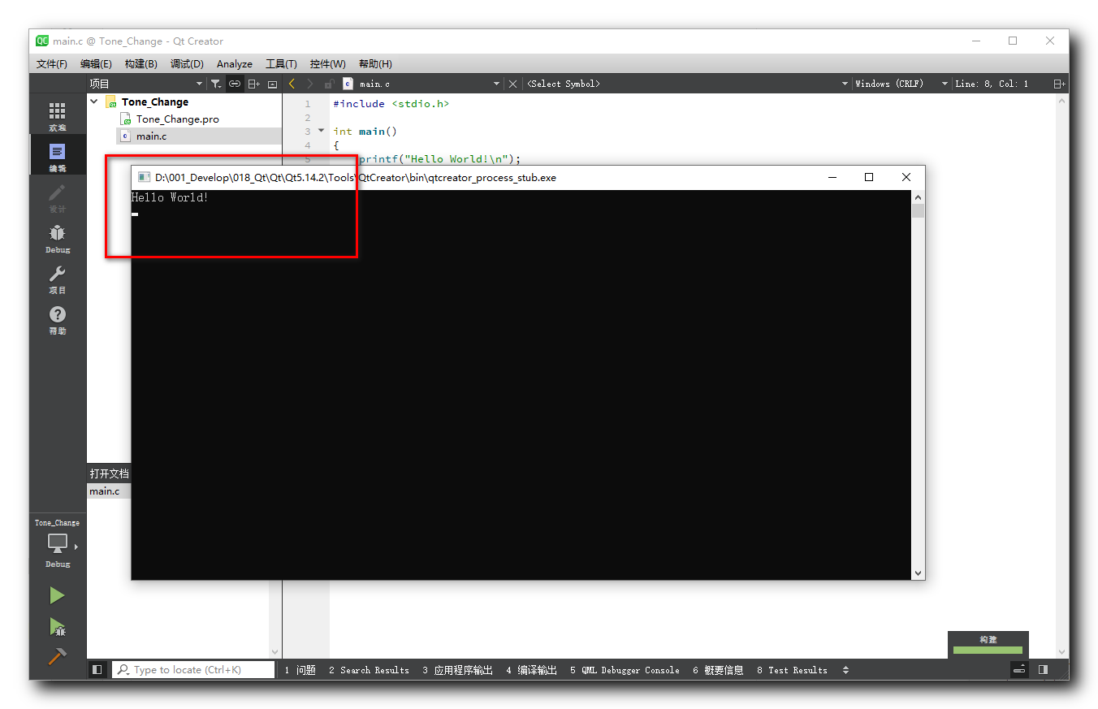This screenshot has width=1098, height=709.
Task: Collapse the Tone_Change project tree node
Action: 94,102
